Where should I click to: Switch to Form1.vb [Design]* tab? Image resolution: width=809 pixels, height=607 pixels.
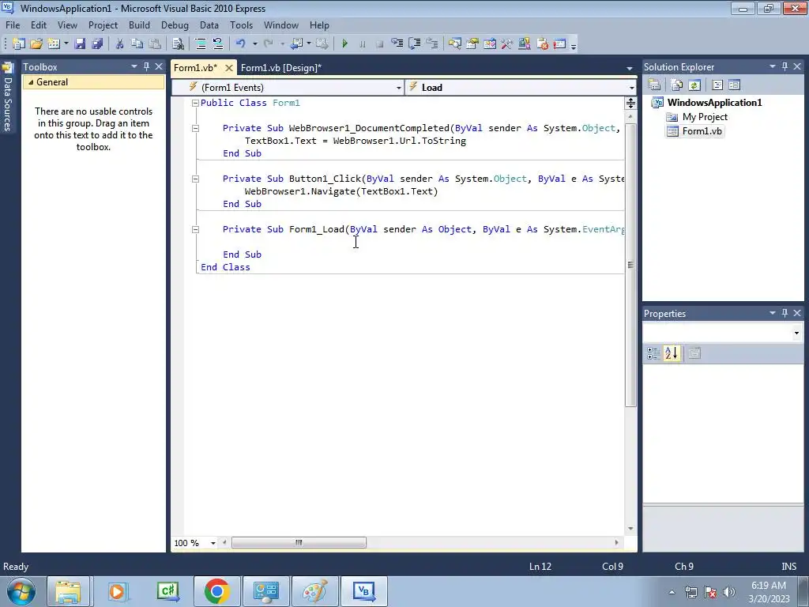pyautogui.click(x=281, y=68)
